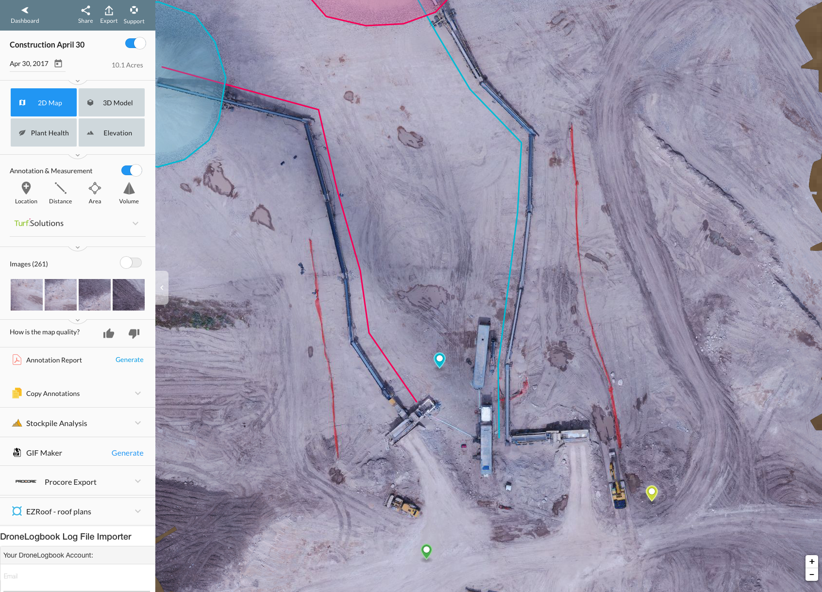Image resolution: width=822 pixels, height=592 pixels.
Task: Select the Distance measurement tool
Action: [60, 193]
